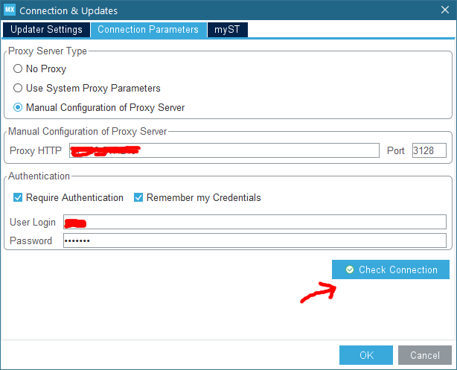Confirm settings with the OK button
The height and width of the screenshot is (370, 457).
click(365, 355)
